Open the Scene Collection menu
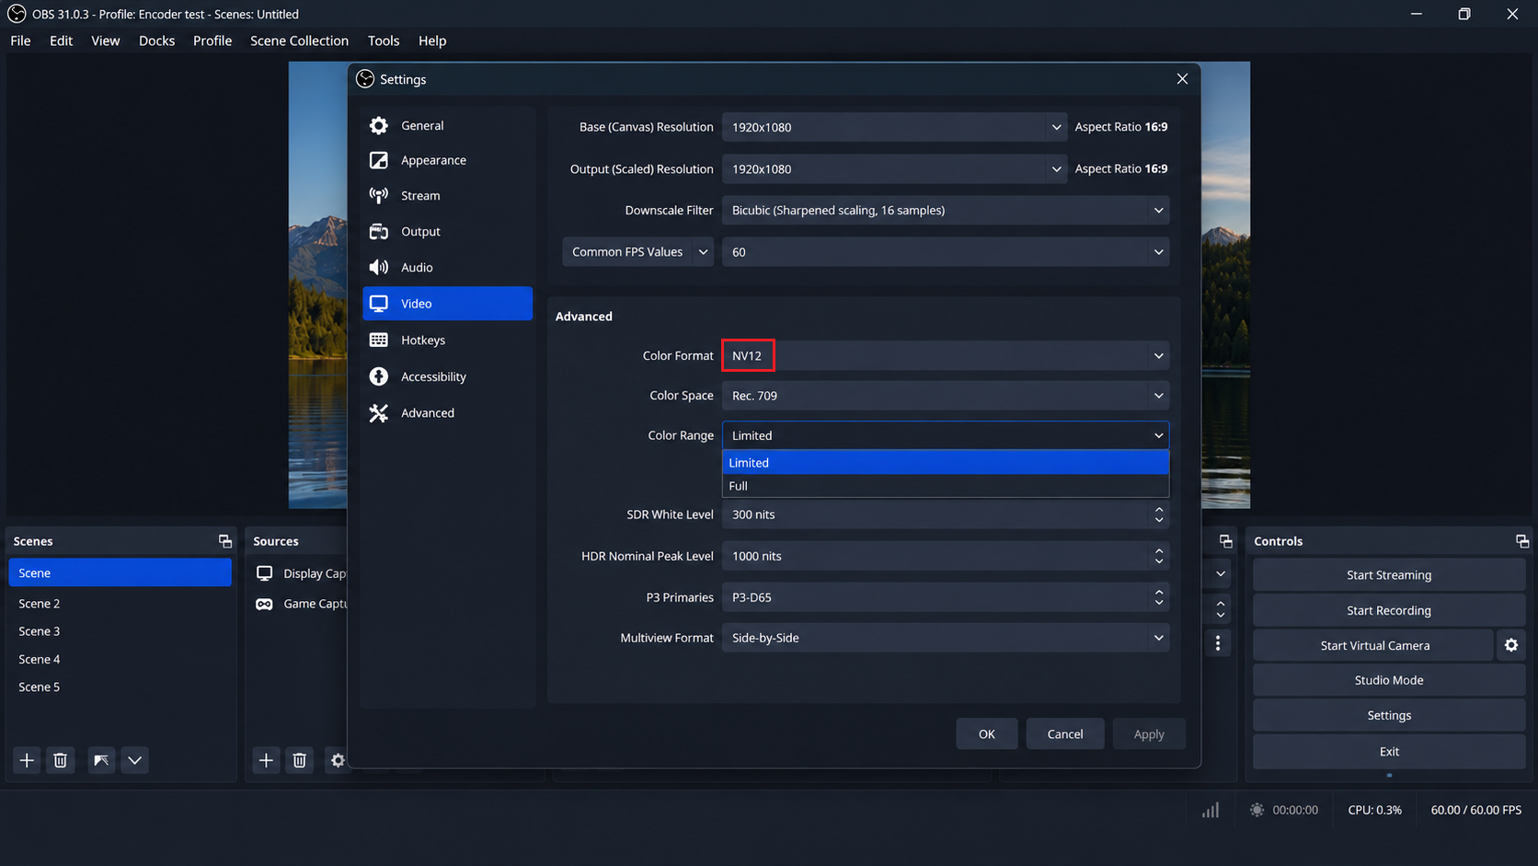The height and width of the screenshot is (866, 1538). [299, 40]
